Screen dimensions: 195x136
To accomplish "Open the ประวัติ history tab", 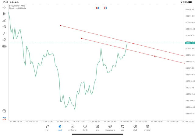I will (85, 128).
